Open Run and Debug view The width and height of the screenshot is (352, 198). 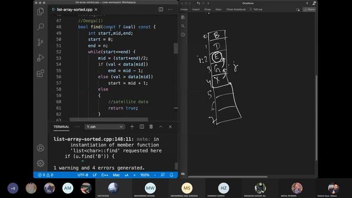tap(40, 58)
